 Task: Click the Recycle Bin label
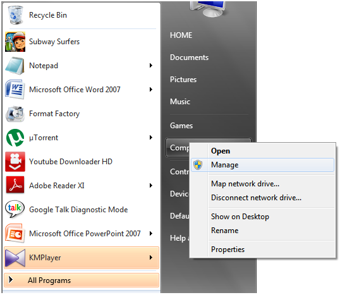[48, 15]
